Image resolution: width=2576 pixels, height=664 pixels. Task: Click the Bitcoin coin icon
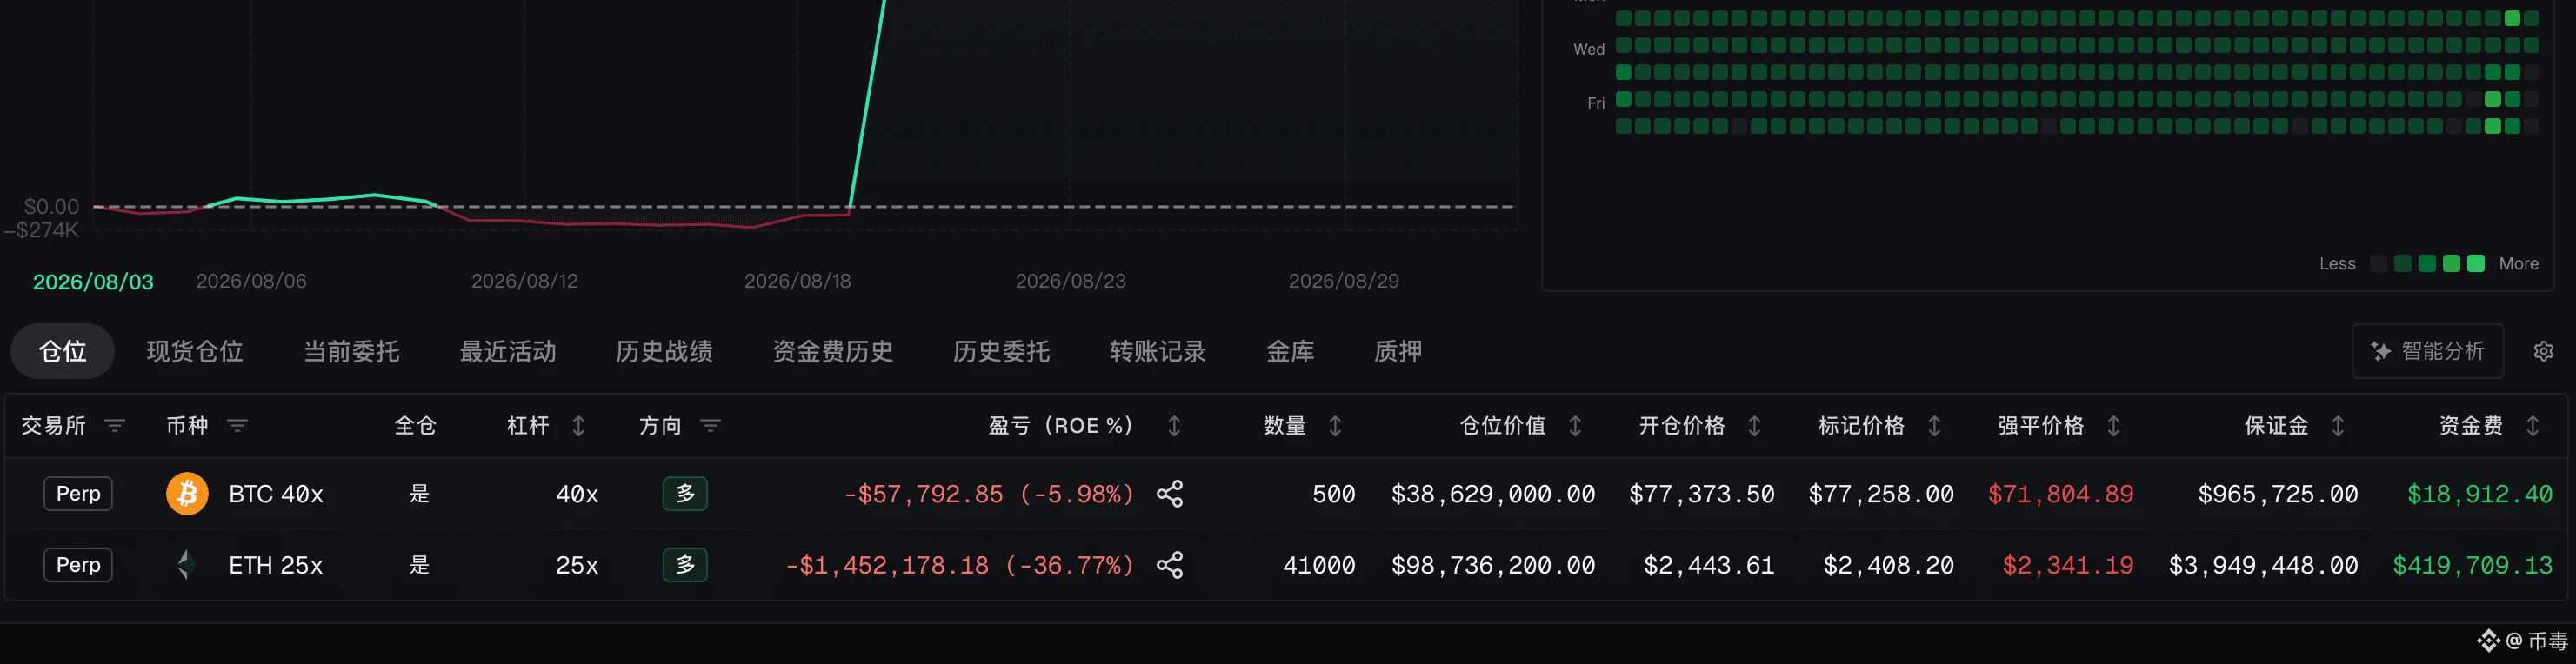click(187, 494)
